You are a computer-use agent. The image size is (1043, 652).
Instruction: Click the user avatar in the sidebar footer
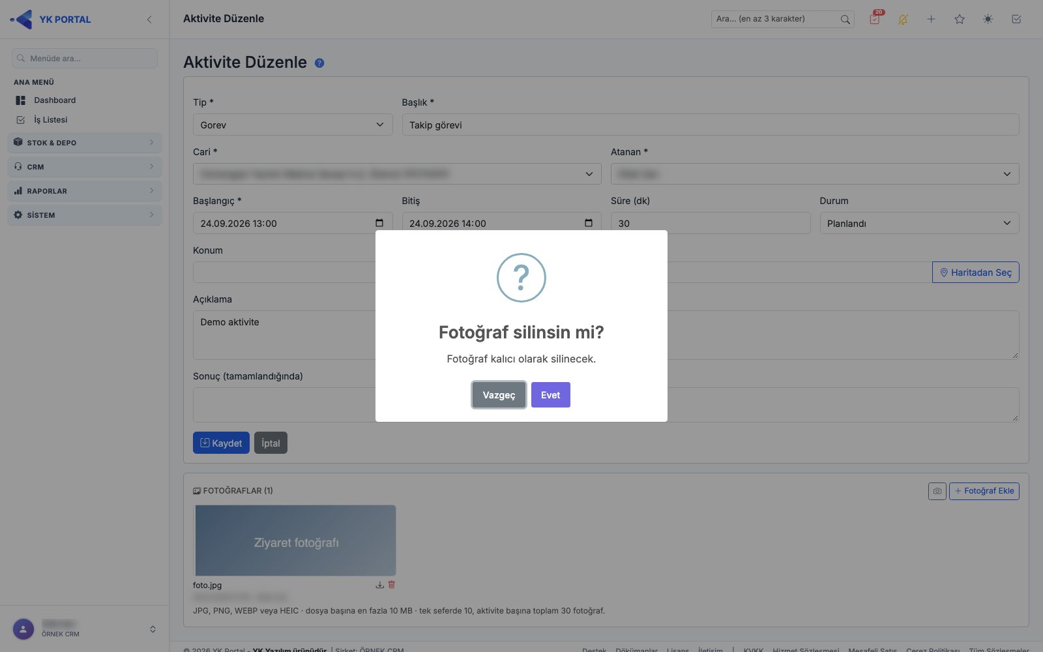pyautogui.click(x=23, y=629)
